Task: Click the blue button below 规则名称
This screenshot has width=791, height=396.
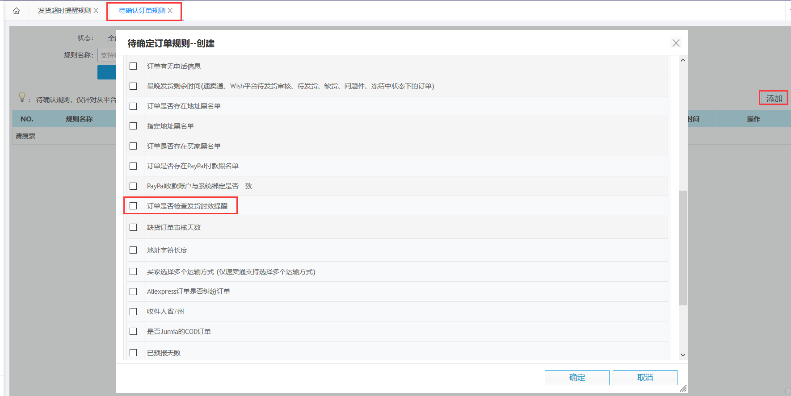Action: pyautogui.click(x=106, y=72)
